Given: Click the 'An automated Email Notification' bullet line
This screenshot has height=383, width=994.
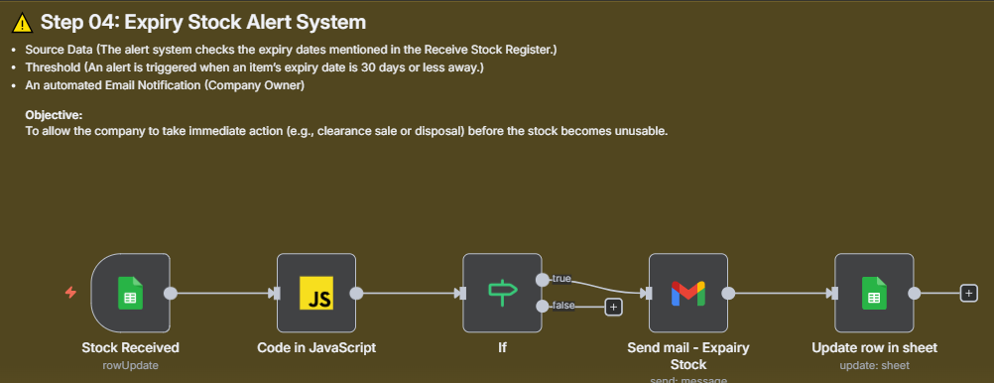Looking at the screenshot, I should [x=165, y=85].
